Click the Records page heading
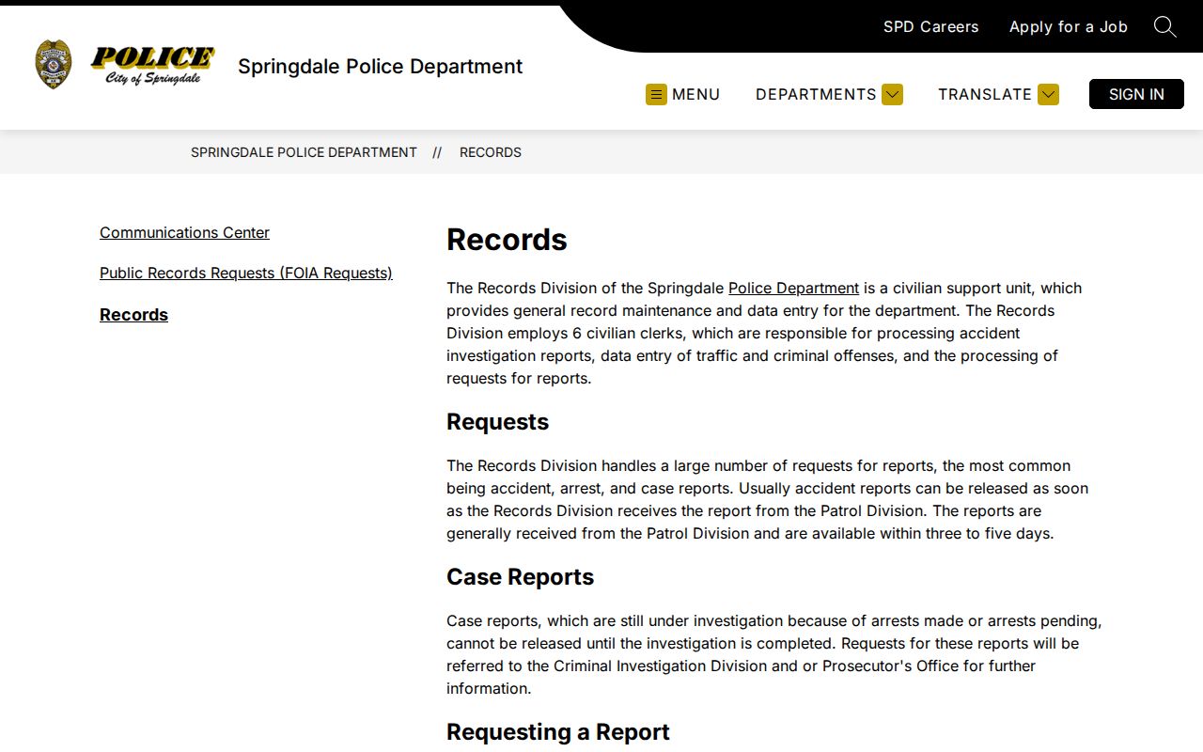The height and width of the screenshot is (752, 1203). [507, 240]
